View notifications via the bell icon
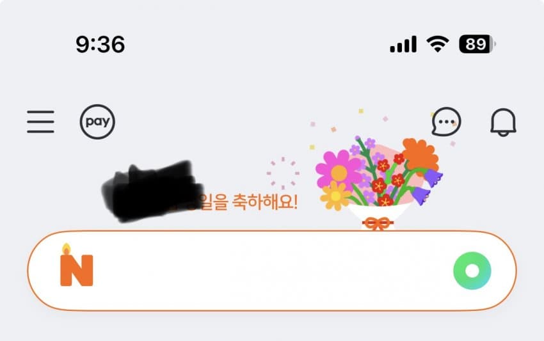 pyautogui.click(x=503, y=122)
